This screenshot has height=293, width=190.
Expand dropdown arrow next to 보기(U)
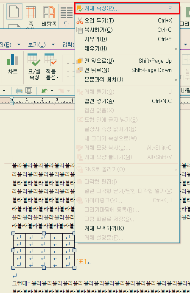tap(53, 45)
